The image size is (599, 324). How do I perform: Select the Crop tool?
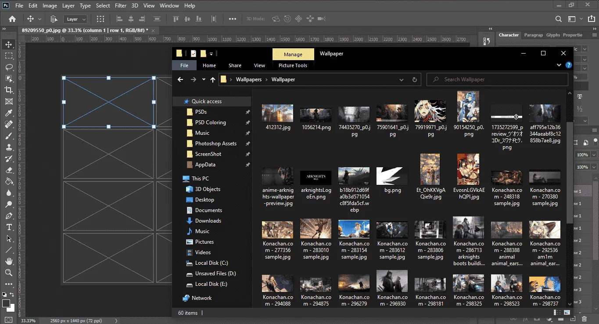[8, 90]
